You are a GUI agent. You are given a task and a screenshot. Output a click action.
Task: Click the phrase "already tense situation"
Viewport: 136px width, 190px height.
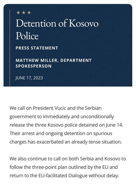click(x=96, y=142)
